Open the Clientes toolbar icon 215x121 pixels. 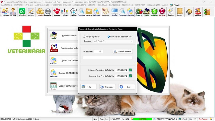[x=6, y=12]
